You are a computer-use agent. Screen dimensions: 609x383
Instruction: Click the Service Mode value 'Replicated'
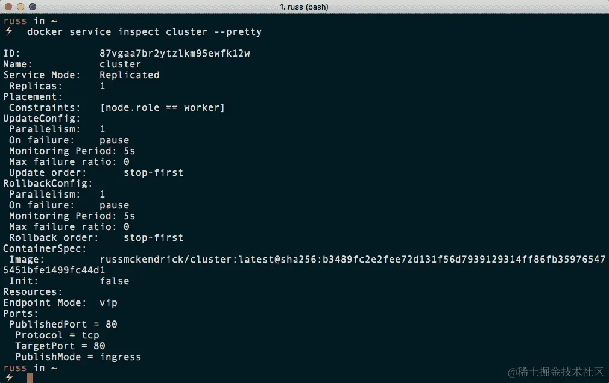tap(129, 75)
